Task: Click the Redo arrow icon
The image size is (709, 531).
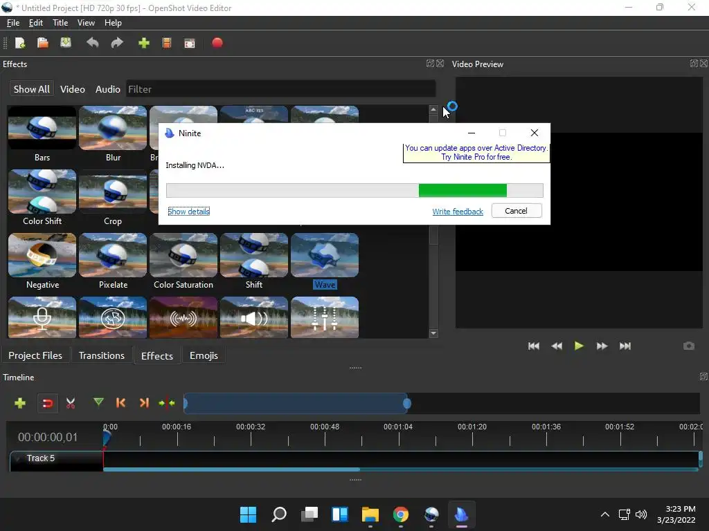Action: click(x=117, y=43)
